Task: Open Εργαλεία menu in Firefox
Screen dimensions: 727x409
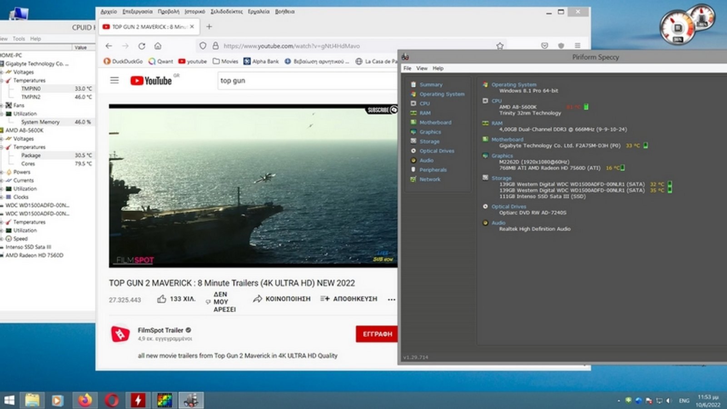Action: (x=259, y=12)
